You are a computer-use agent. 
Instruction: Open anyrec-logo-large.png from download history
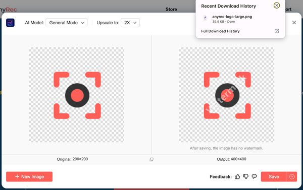coord(232,17)
